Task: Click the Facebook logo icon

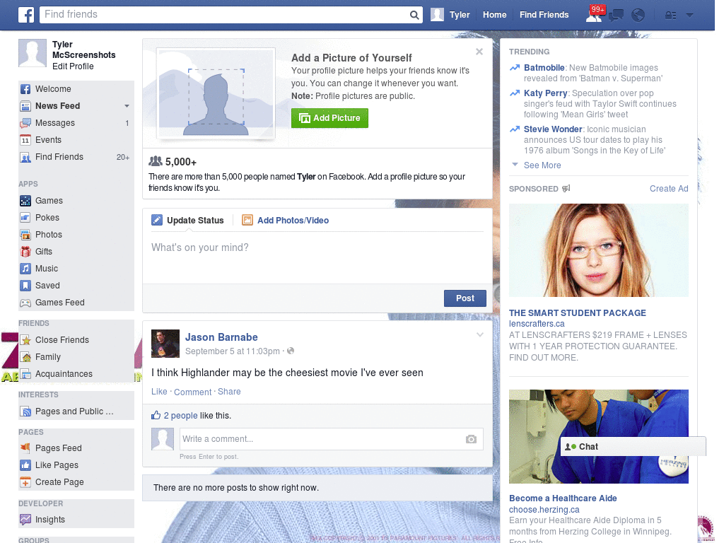Action: [26, 15]
